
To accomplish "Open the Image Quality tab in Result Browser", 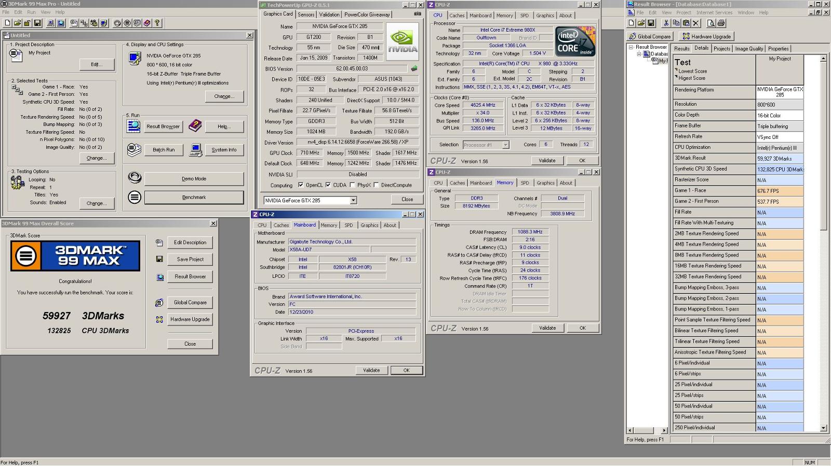I will click(749, 49).
